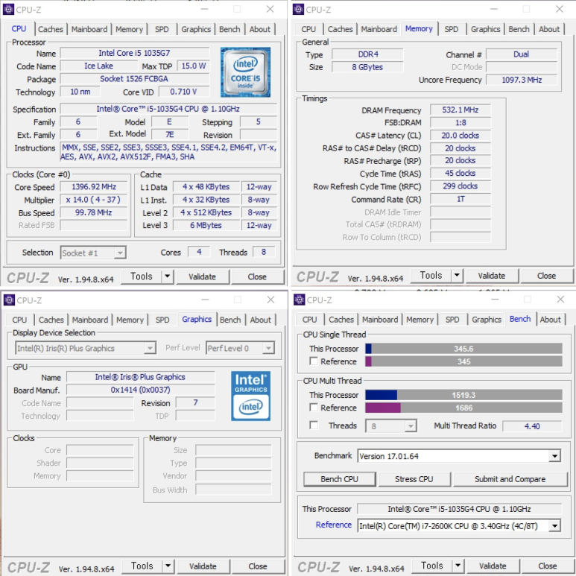Select Graphics tab in Memory window

485,29
